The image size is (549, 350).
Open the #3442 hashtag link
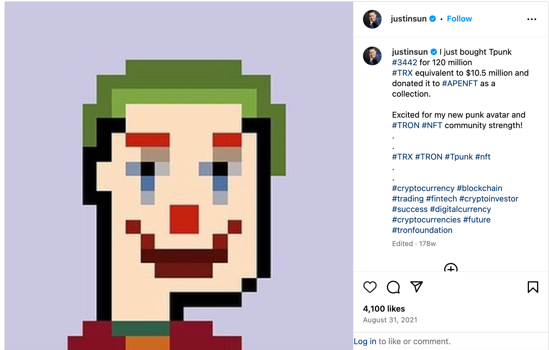(x=404, y=63)
